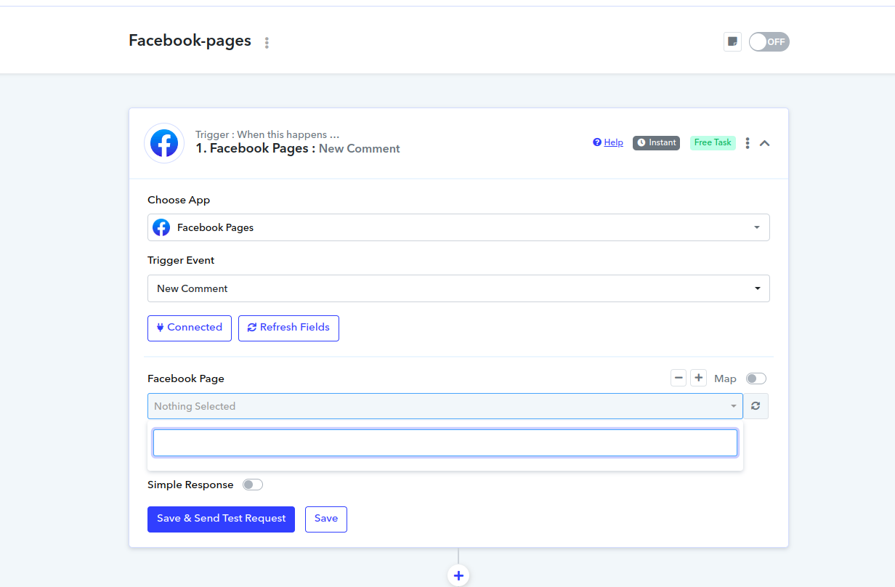Focus the dropdown search input field
The image size is (895, 587).
445,442
